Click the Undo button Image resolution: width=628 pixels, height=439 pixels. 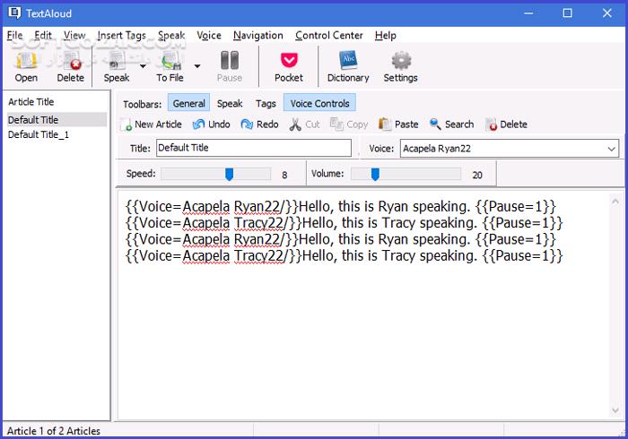click(x=211, y=125)
